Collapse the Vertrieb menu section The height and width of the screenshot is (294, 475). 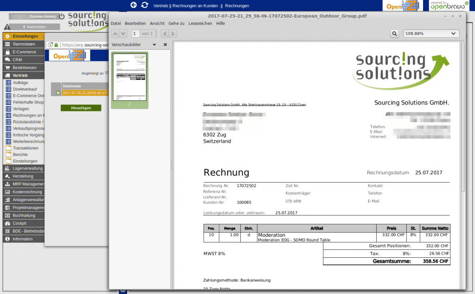pos(24,76)
